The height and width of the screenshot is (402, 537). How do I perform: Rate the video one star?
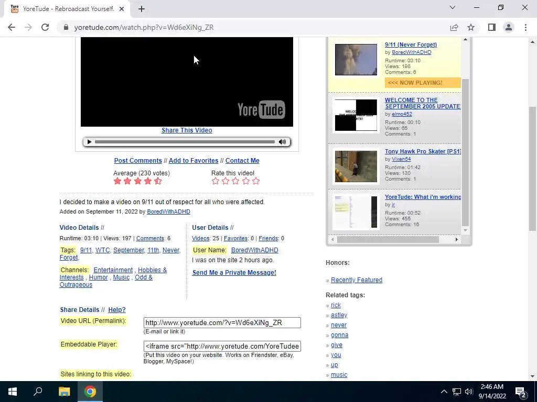[216, 181]
